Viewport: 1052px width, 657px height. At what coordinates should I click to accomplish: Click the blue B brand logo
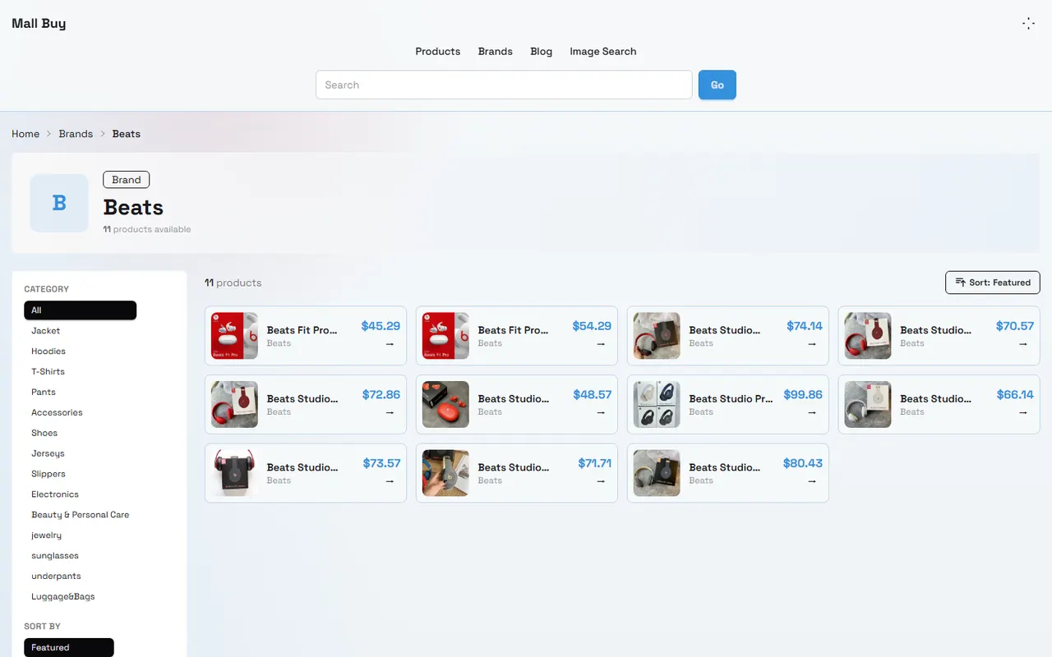59,203
